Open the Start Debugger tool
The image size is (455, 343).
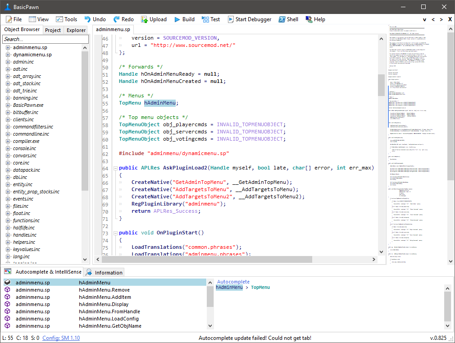click(250, 19)
